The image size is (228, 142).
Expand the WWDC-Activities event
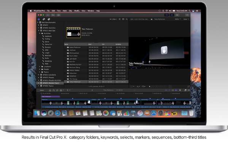pyautogui.click(x=39, y=28)
